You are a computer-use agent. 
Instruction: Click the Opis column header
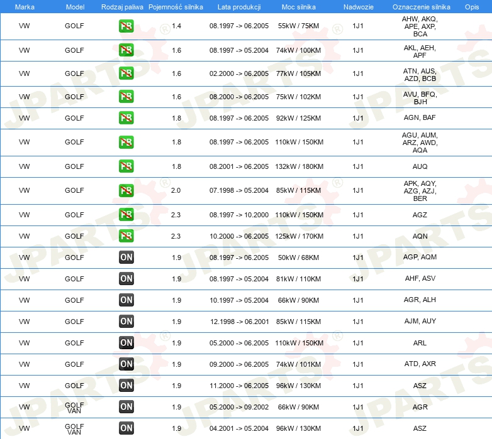pyautogui.click(x=472, y=7)
